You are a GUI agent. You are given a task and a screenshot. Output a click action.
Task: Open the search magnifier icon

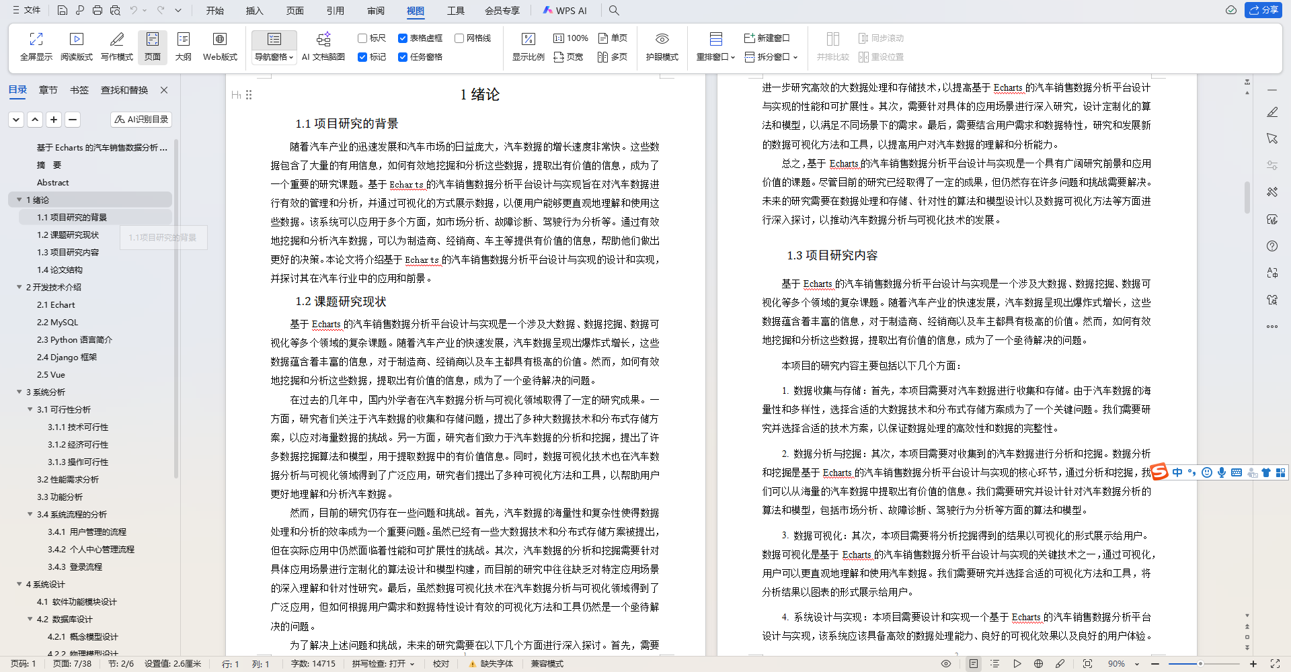point(614,10)
